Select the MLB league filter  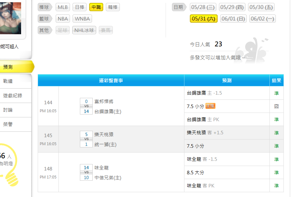tap(63, 7)
